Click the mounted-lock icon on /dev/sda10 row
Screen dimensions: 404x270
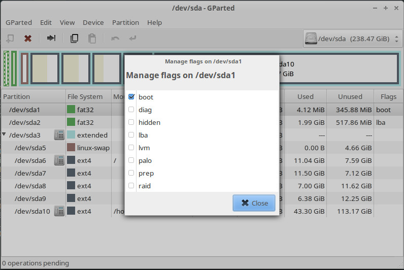(x=59, y=211)
